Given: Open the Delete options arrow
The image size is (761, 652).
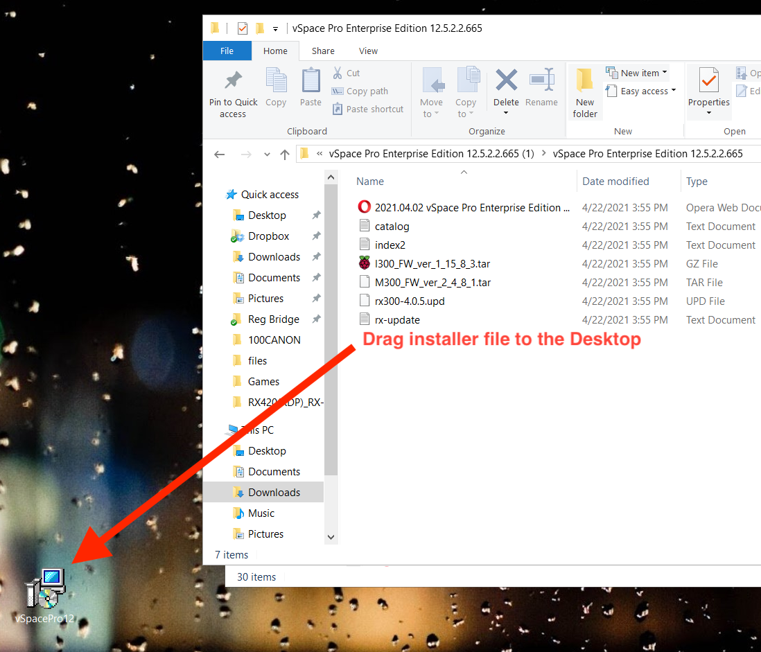Looking at the screenshot, I should [x=506, y=113].
